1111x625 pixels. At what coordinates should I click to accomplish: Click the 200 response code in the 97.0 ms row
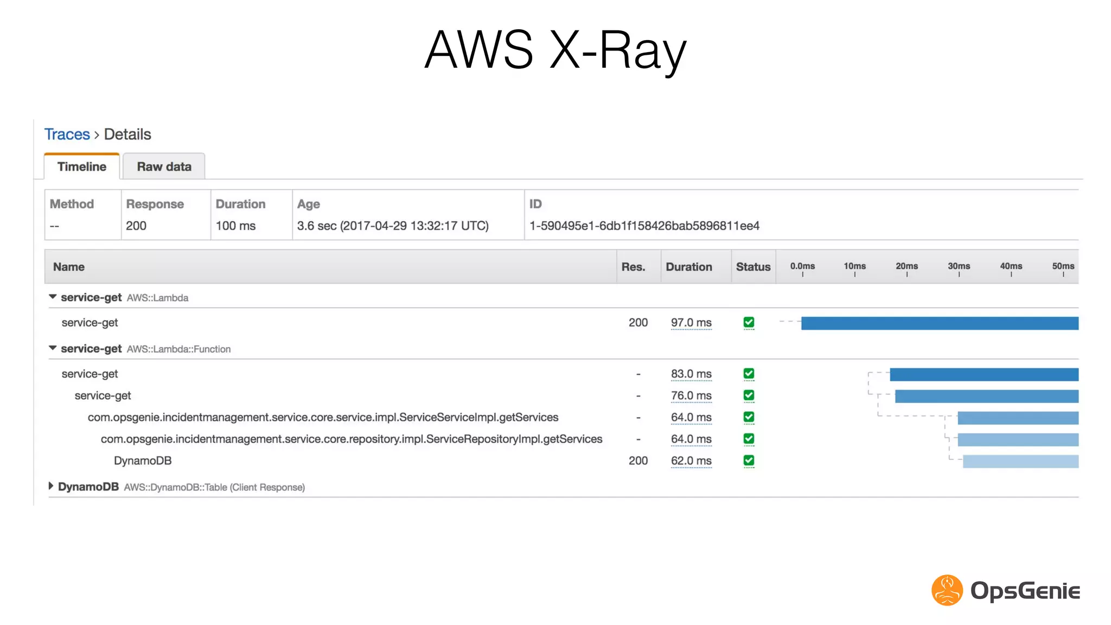click(x=638, y=323)
